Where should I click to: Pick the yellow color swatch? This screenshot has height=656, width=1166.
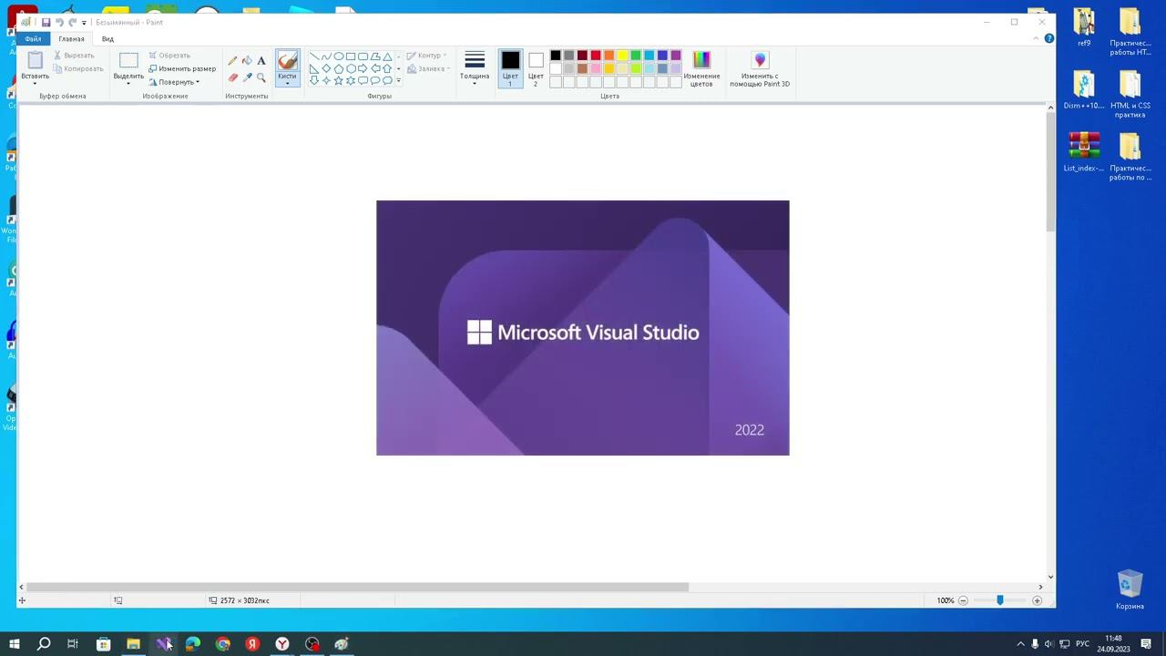pos(622,56)
